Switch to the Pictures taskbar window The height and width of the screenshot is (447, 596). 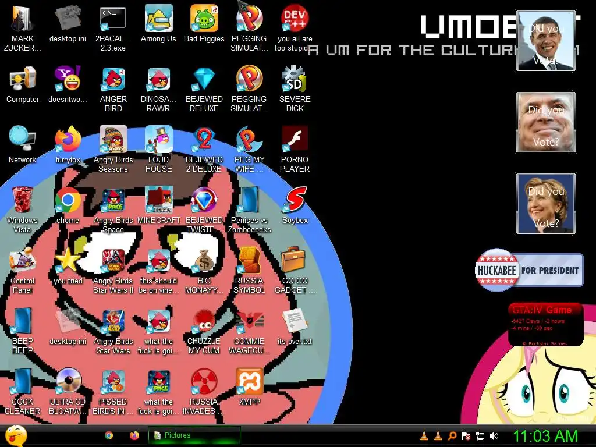click(194, 435)
